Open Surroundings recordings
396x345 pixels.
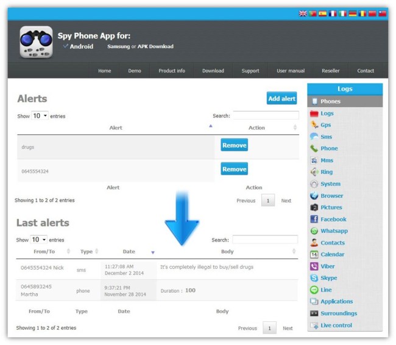pos(334,313)
